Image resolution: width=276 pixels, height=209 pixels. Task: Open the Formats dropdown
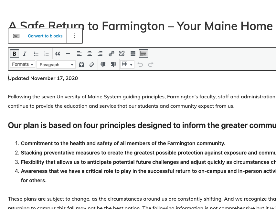coord(23,65)
